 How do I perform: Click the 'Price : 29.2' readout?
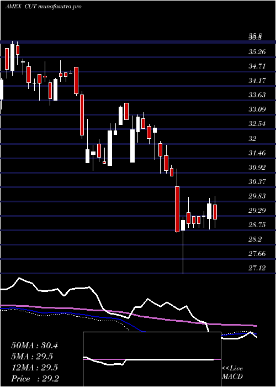35,379
